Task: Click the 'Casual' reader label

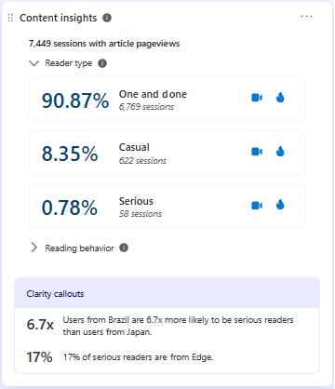Action: 134,147
